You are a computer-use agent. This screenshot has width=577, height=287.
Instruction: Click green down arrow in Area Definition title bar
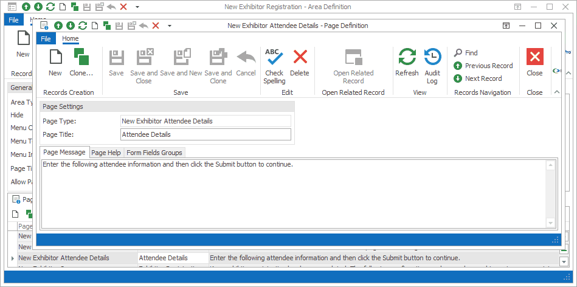click(x=38, y=7)
